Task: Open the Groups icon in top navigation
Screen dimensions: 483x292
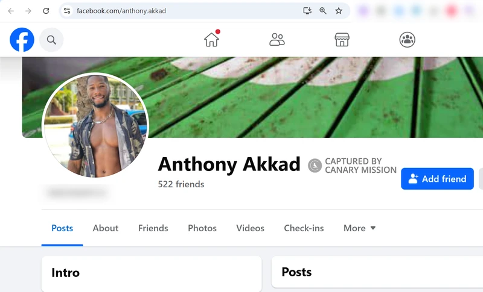Action: [x=407, y=40]
